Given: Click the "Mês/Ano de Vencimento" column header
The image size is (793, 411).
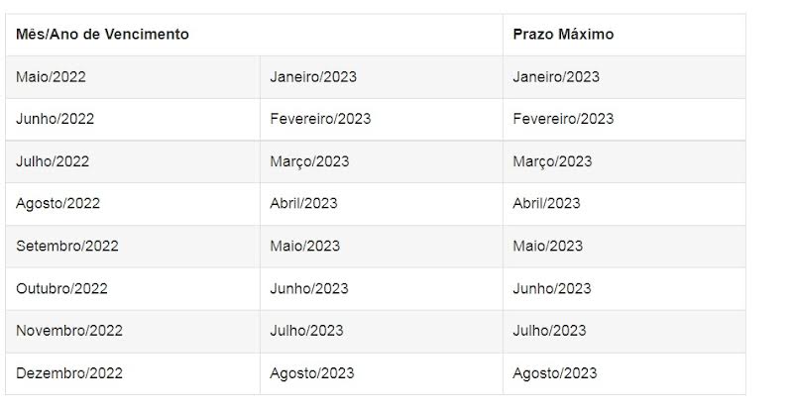Looking at the screenshot, I should tap(102, 35).
